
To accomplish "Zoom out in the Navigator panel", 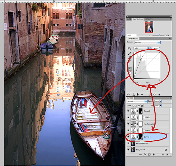I will pyautogui.click(x=150, y=36).
